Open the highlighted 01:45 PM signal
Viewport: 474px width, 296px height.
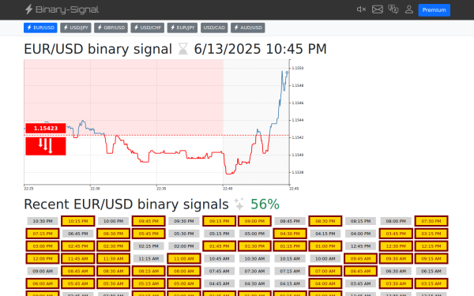[220, 246]
